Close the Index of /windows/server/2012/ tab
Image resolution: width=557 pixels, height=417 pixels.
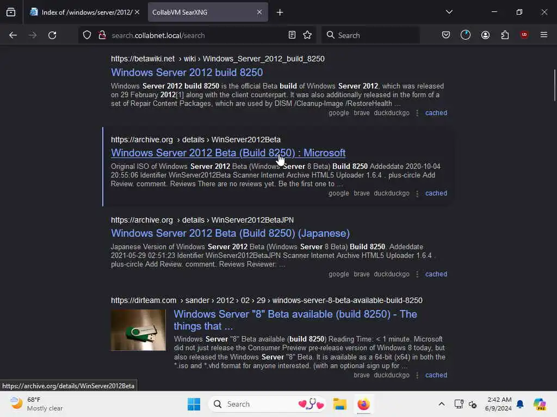[x=137, y=12]
